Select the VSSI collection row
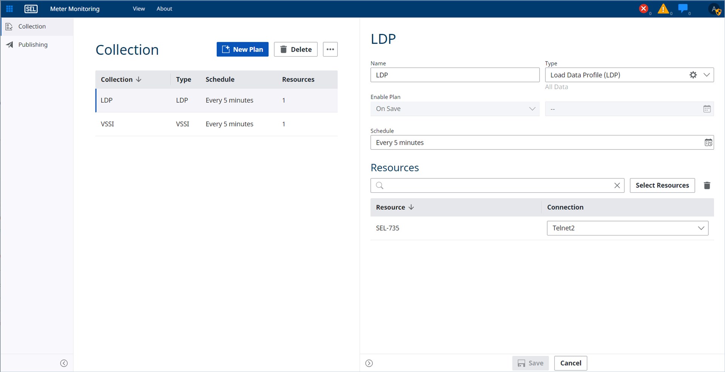This screenshot has height=372, width=725. tap(216, 124)
